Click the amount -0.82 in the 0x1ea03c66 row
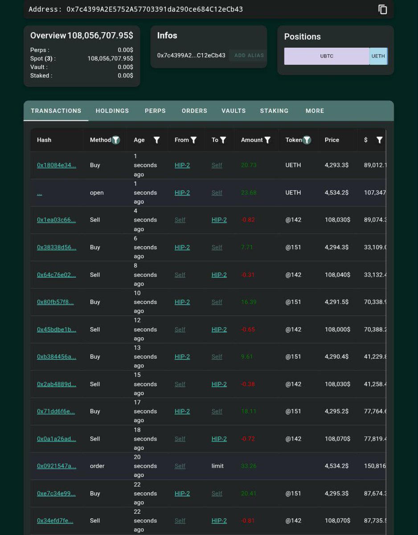This screenshot has width=418, height=535. tap(248, 220)
